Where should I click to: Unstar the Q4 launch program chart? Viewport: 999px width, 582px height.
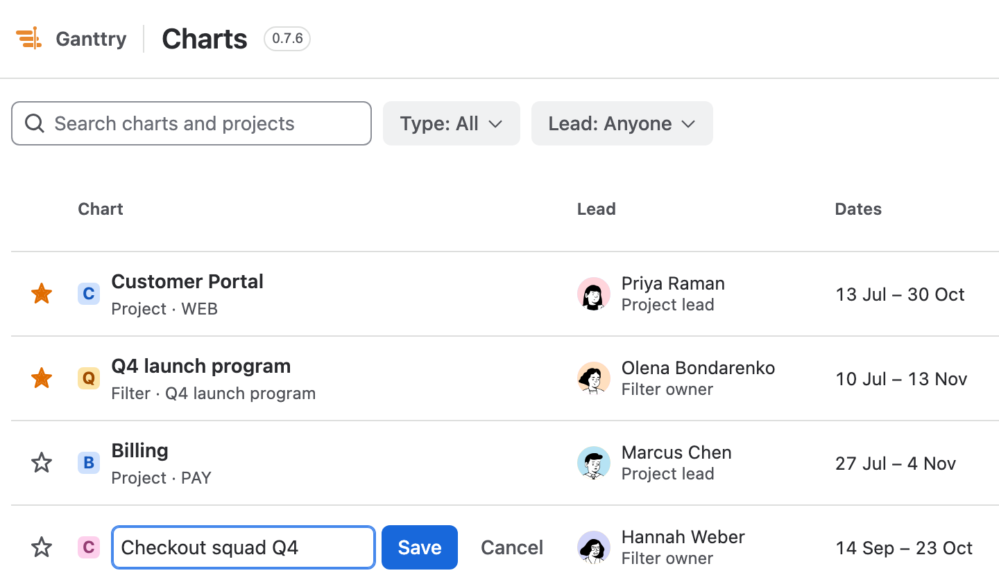coord(42,378)
